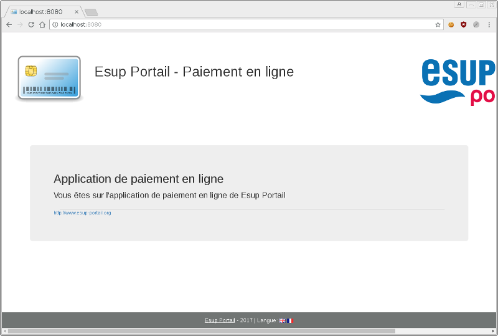Open the uBlock shield extension icon
Screen dimensions: 498x336
pos(464,25)
